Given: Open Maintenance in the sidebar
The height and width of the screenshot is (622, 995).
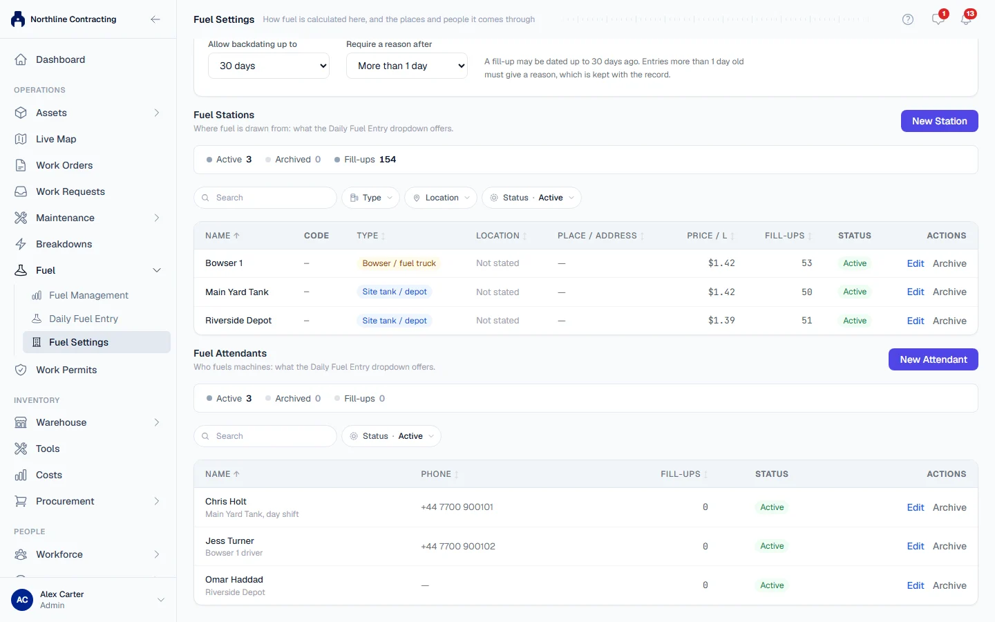Looking at the screenshot, I should pyautogui.click(x=88, y=218).
